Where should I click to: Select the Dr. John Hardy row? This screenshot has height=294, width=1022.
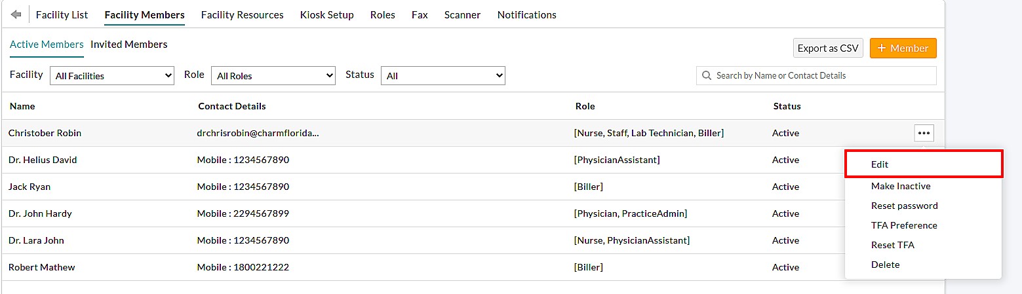click(40, 213)
